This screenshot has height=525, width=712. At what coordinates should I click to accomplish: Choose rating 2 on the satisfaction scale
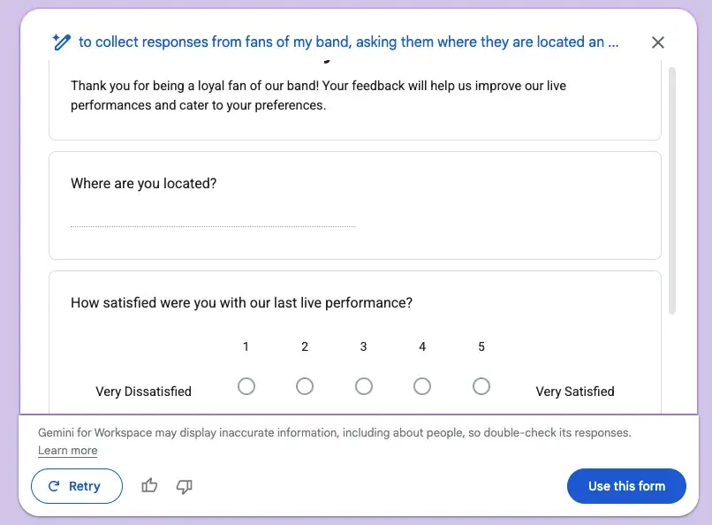(305, 386)
